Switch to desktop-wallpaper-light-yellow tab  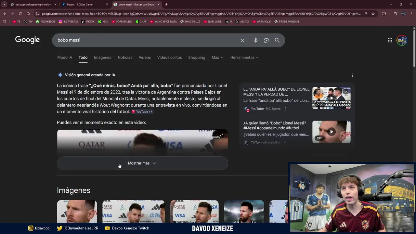tap(32, 5)
